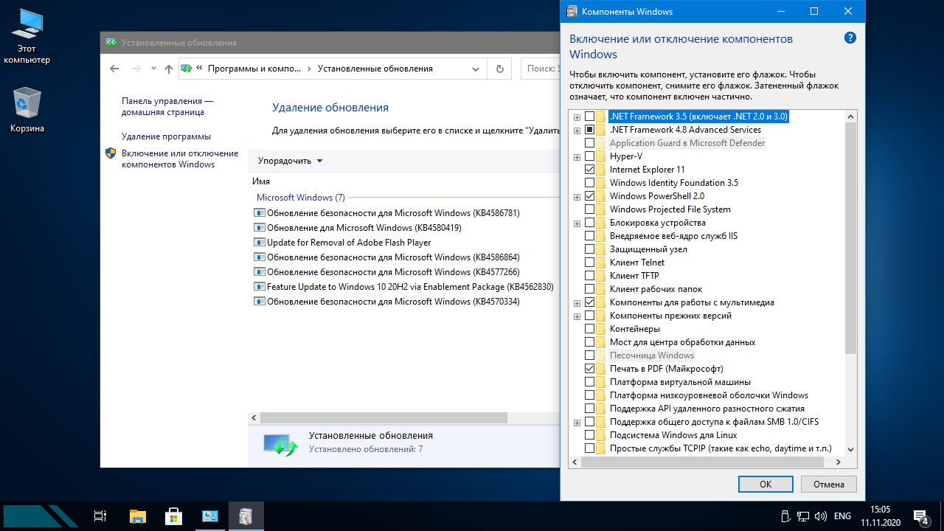The image size is (944, 531).
Task: Go up one level in the updates window
Action: (169, 69)
